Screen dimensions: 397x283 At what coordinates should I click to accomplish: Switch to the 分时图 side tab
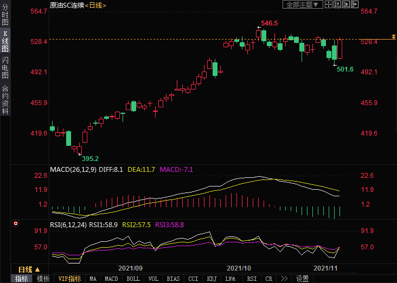pyautogui.click(x=5, y=16)
